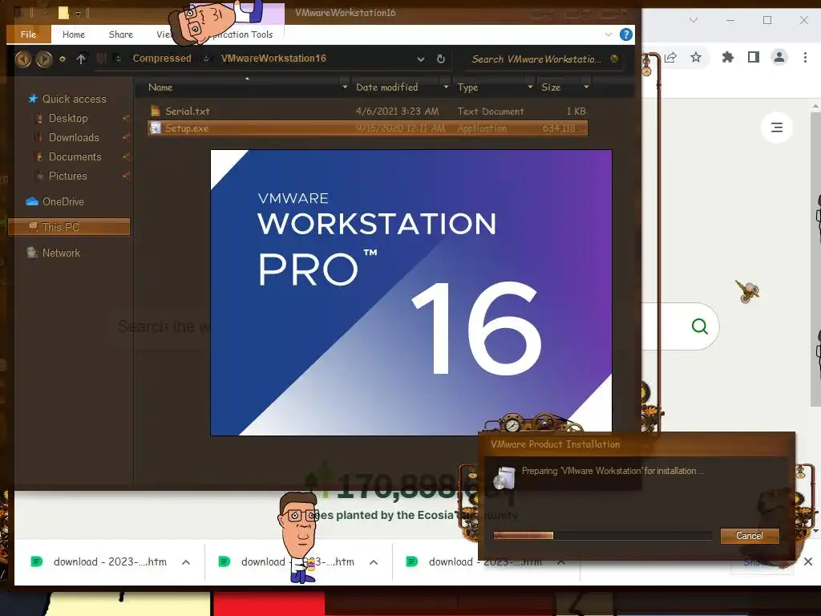Select This PC in the sidebar
Image resolution: width=821 pixels, height=616 pixels.
[x=69, y=227]
